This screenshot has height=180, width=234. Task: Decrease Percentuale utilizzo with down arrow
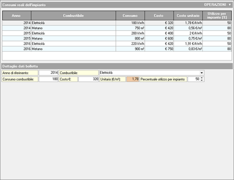point(202,80)
